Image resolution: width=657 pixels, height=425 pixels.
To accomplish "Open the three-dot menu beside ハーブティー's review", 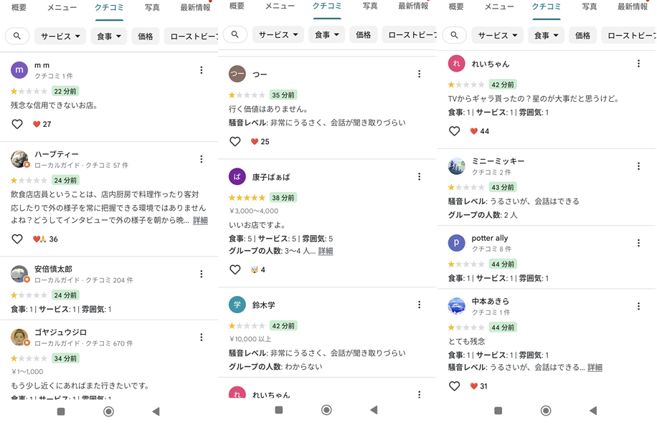I will pos(202,159).
